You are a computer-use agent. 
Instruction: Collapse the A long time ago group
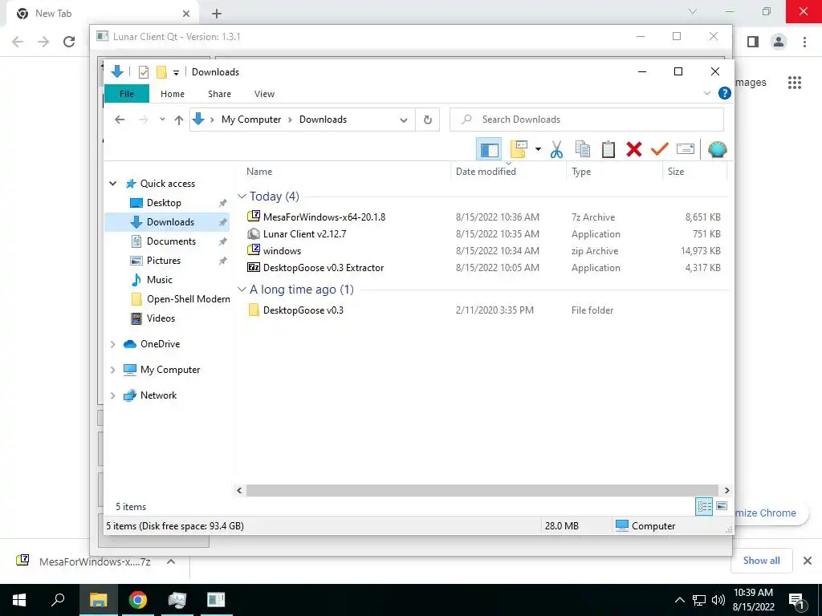pyautogui.click(x=242, y=290)
